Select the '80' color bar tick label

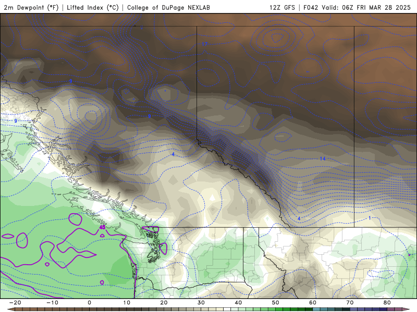coord(387,303)
